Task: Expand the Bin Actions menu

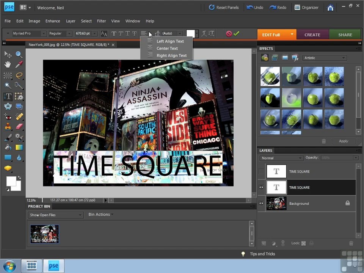Action: pos(101,215)
